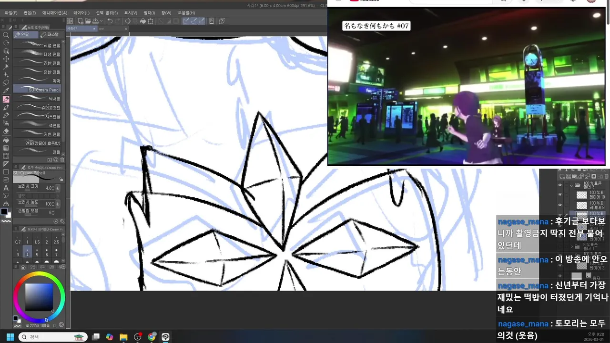The width and height of the screenshot is (610, 343).
Task: Toggle visibility of layer 10 (레이어 10)
Action: [560, 195]
